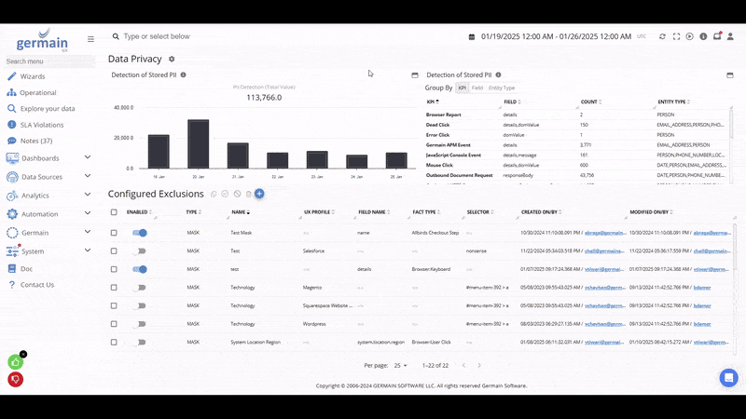Expand the Automation menu chevron
This screenshot has height=419, width=746.
click(x=88, y=213)
